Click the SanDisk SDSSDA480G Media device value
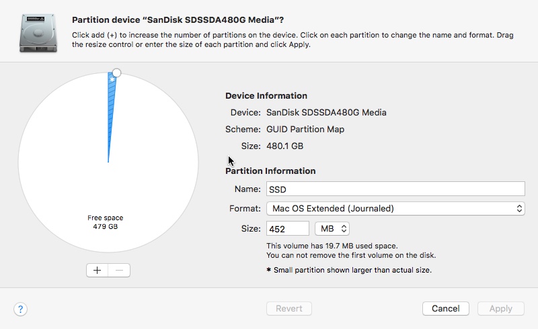The width and height of the screenshot is (538, 329). pyautogui.click(x=326, y=112)
